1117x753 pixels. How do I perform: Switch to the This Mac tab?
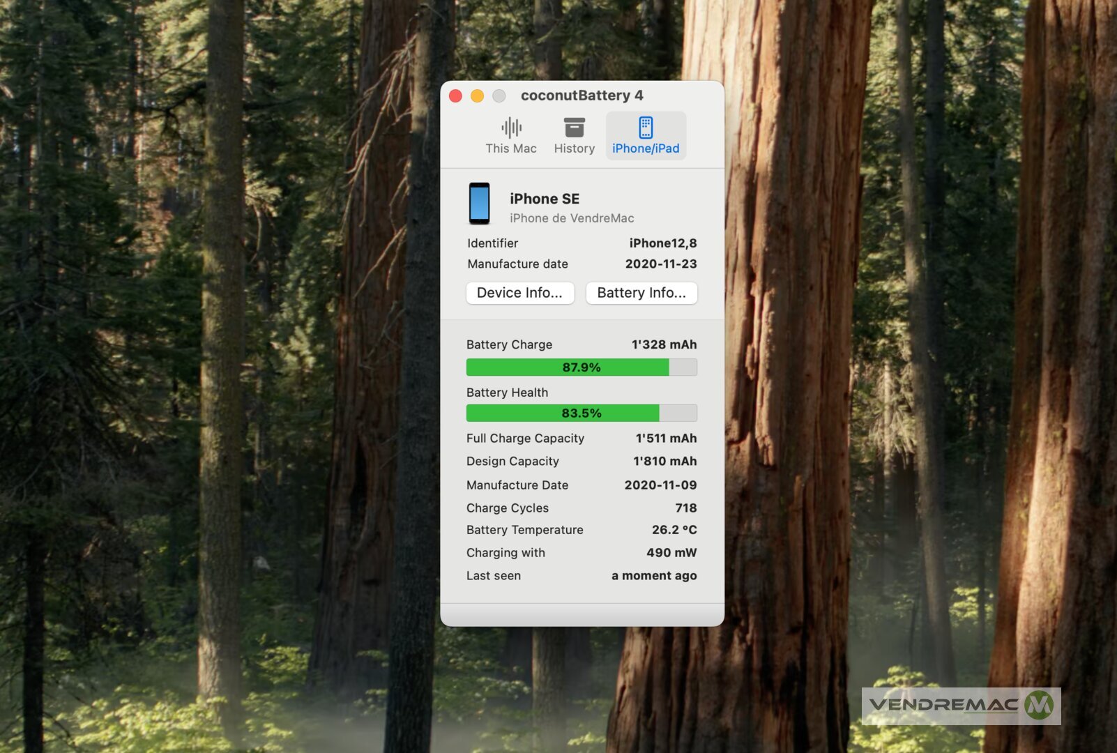pos(510,136)
